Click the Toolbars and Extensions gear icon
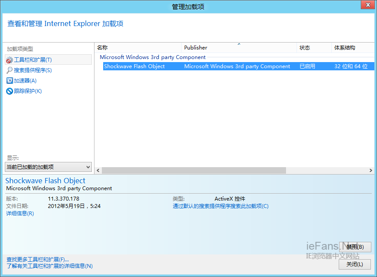The image size is (377, 277). [x=10, y=60]
